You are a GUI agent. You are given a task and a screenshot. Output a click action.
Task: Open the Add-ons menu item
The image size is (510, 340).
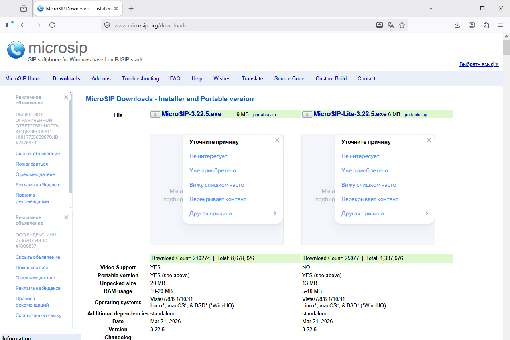pyautogui.click(x=101, y=78)
